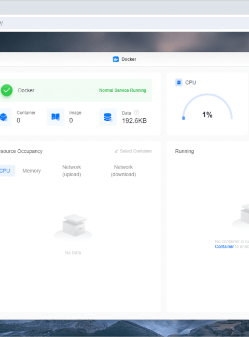The width and height of the screenshot is (249, 337).
Task: Click the browser address bar
Action: [x=125, y=23]
